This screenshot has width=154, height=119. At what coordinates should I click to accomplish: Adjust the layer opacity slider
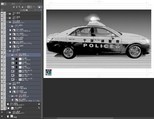pyautogui.click(x=30, y=4)
